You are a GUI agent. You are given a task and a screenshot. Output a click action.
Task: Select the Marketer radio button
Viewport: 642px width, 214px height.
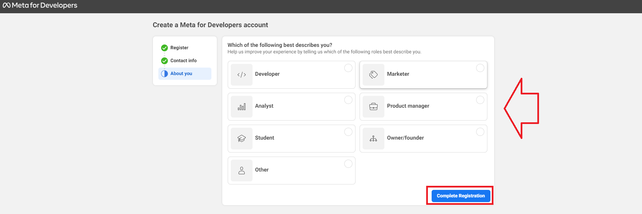pos(480,68)
